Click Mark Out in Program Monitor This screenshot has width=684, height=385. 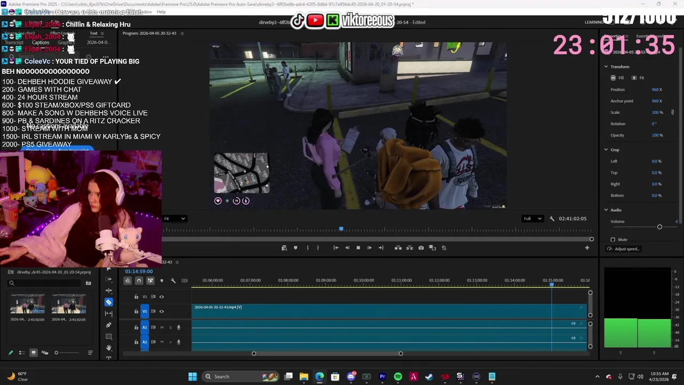pyautogui.click(x=318, y=248)
